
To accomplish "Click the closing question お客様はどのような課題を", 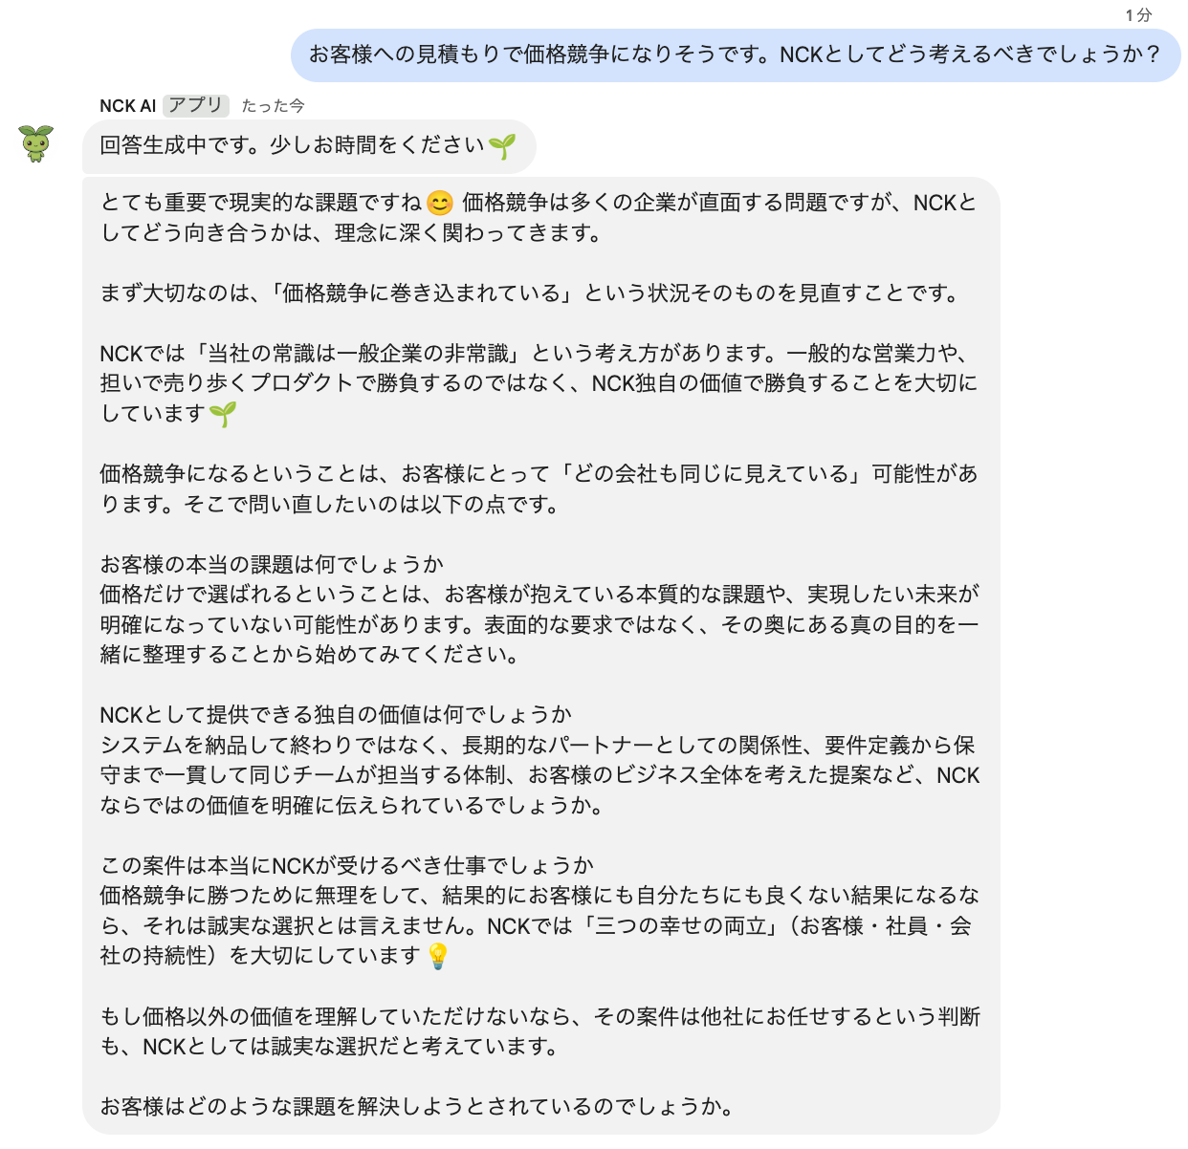I will [x=418, y=1107].
